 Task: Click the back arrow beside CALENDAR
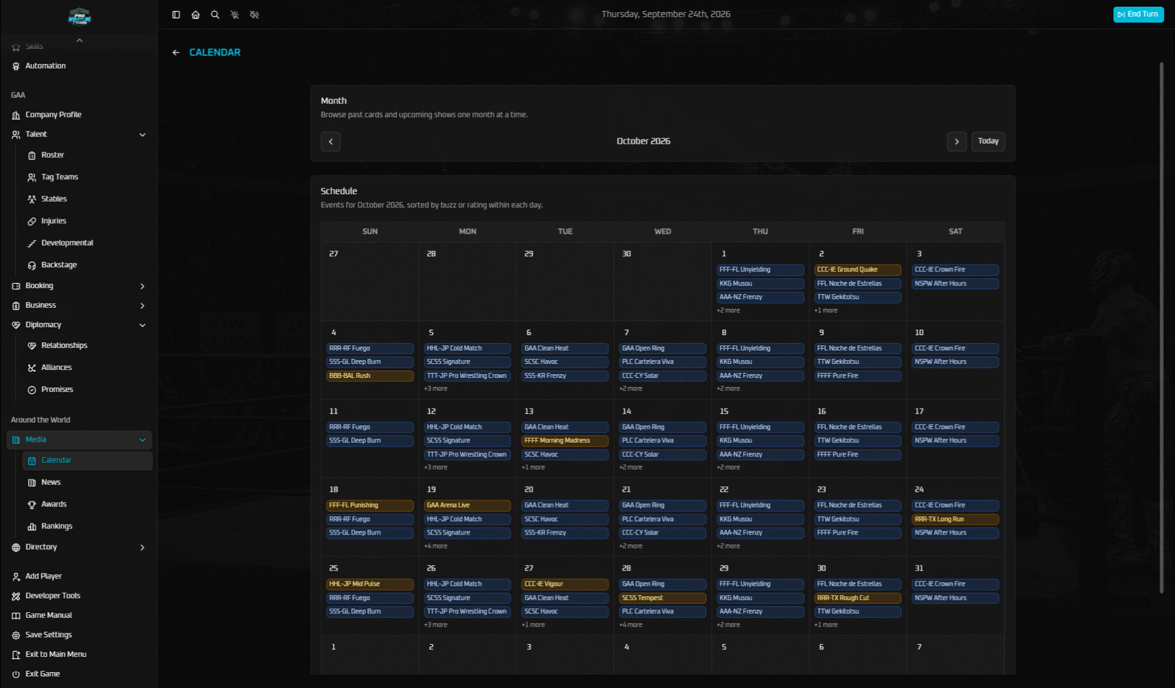(x=176, y=53)
